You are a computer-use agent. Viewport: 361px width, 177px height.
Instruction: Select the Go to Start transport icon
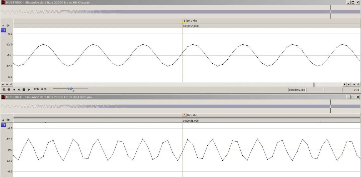click(14, 89)
